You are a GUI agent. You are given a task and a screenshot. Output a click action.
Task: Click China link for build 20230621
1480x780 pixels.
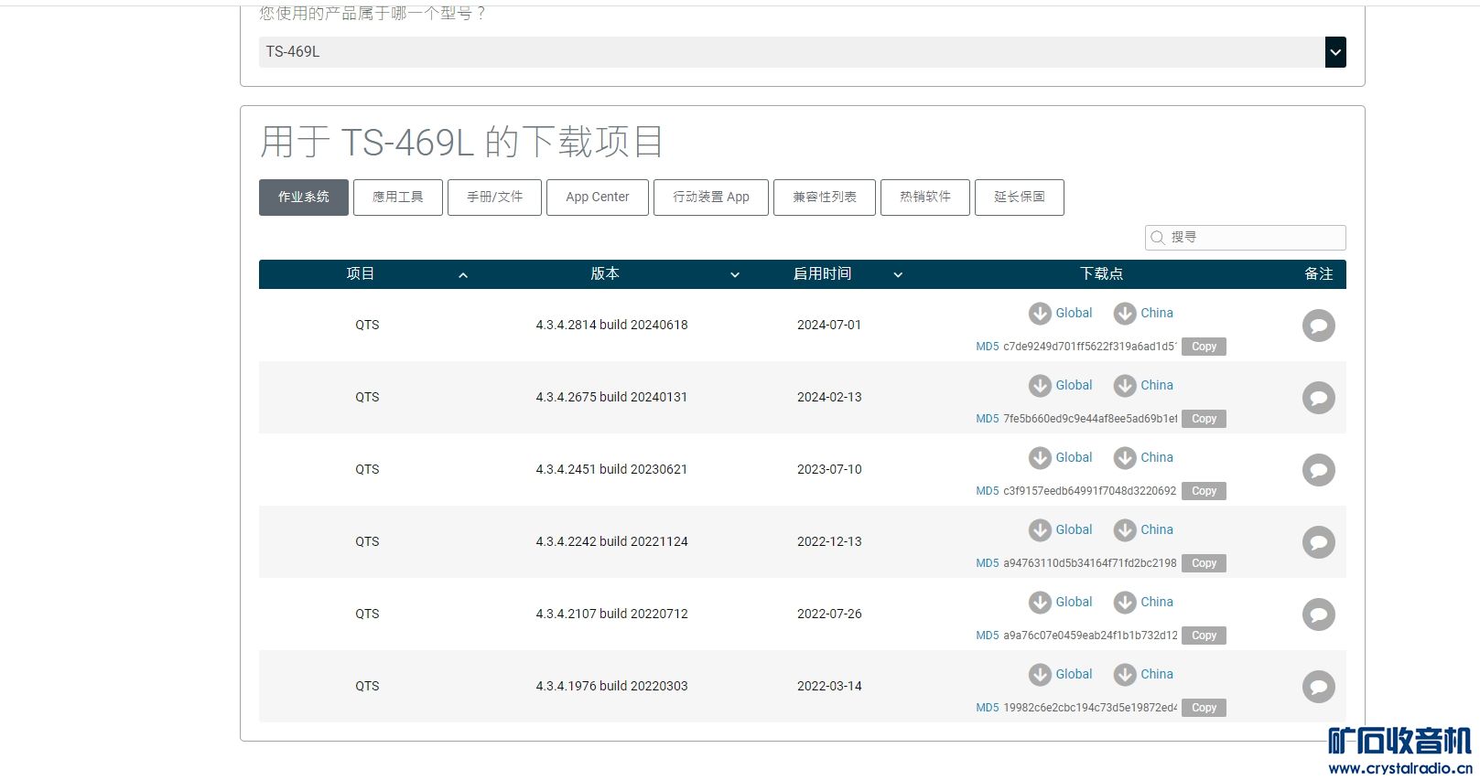point(1156,457)
